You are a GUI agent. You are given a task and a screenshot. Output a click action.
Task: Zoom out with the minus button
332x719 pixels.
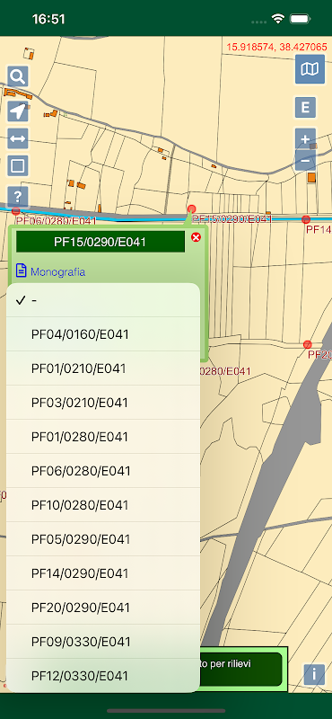point(305,161)
